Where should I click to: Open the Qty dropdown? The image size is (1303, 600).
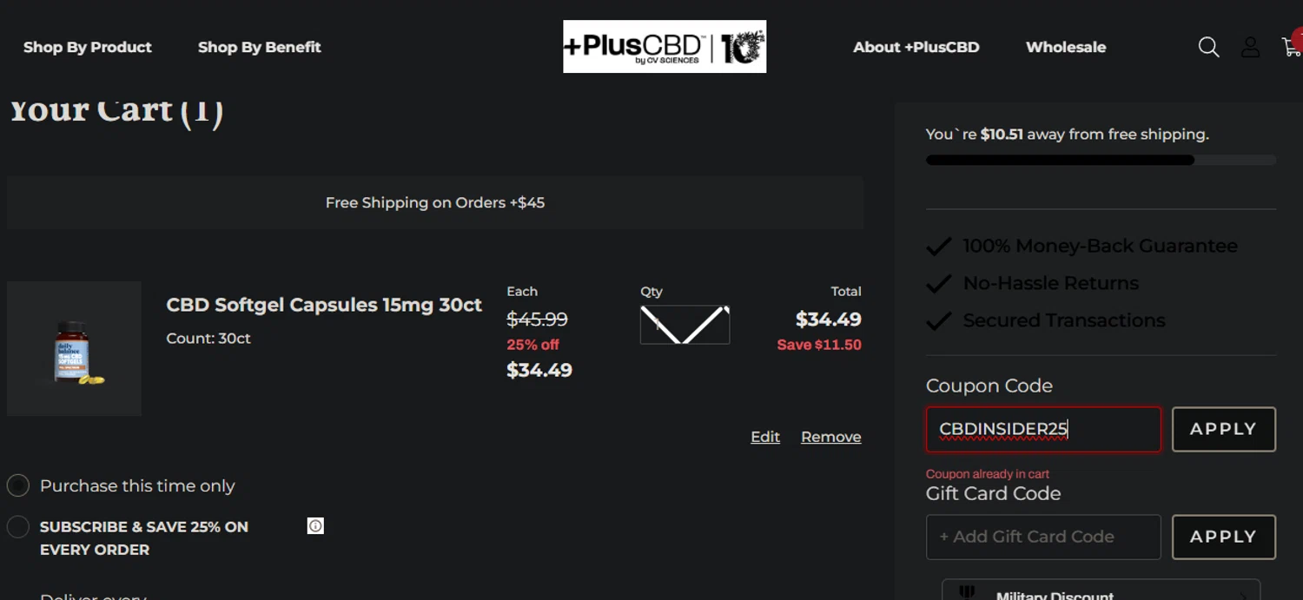coord(685,325)
